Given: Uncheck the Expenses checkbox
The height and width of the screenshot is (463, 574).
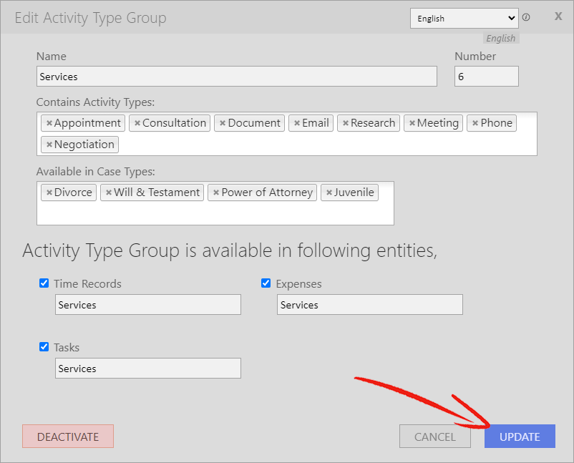Looking at the screenshot, I should pyautogui.click(x=266, y=283).
